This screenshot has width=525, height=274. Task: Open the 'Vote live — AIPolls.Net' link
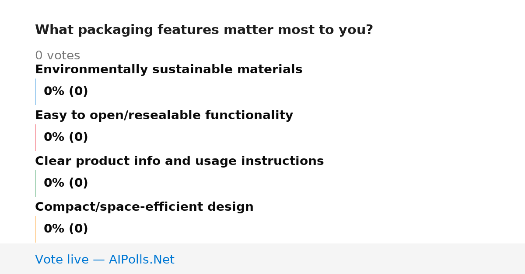point(105,260)
